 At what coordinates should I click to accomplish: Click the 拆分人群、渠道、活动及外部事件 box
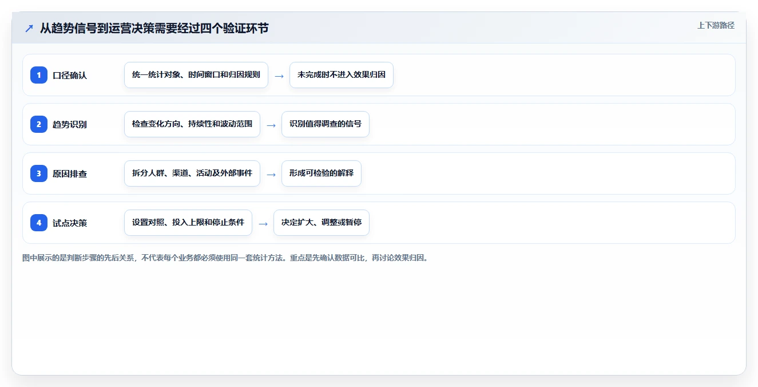click(x=192, y=173)
